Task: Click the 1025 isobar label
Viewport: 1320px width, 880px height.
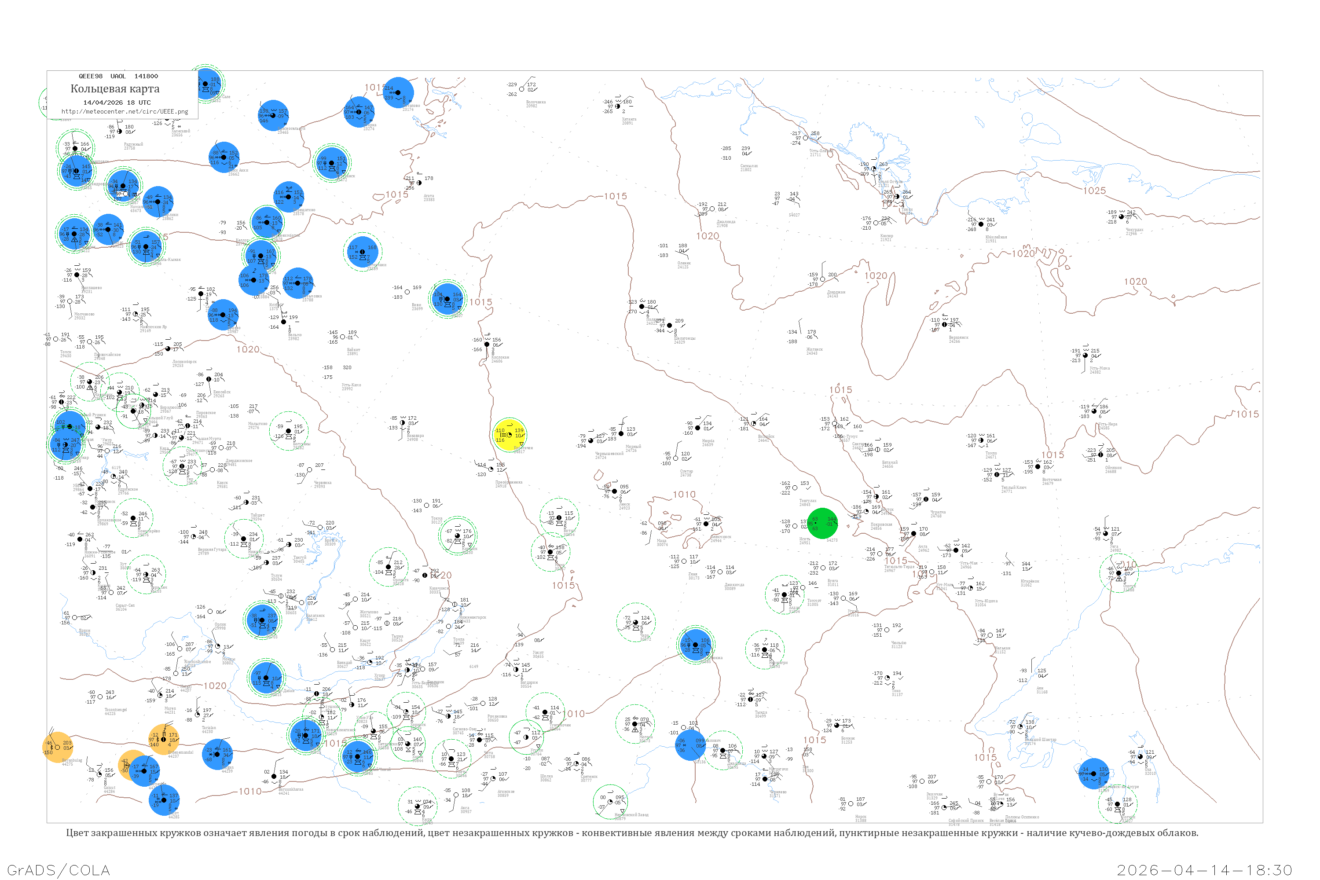Action: pos(1094,191)
